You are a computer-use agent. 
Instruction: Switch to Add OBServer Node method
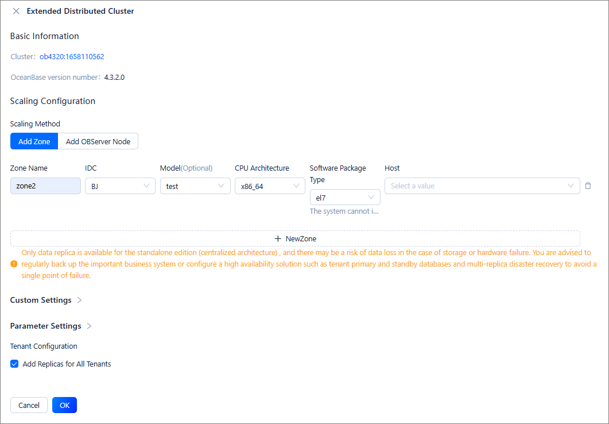point(98,141)
